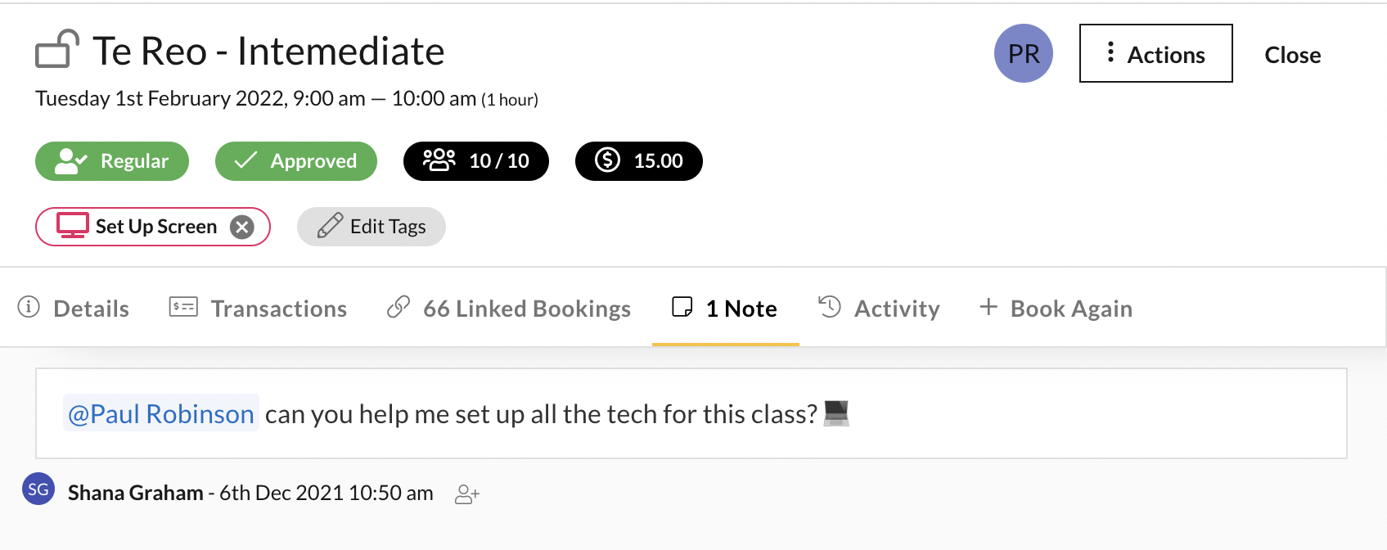The image size is (1387, 550).
Task: Click the SG author avatar
Action: pyautogui.click(x=38, y=489)
